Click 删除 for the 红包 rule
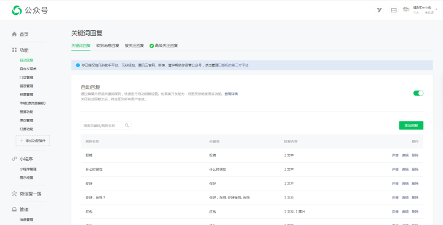This screenshot has height=225, width=443. [x=415, y=211]
